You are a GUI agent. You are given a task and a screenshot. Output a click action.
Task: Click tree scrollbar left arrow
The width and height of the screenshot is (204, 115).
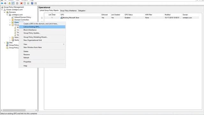2,110
